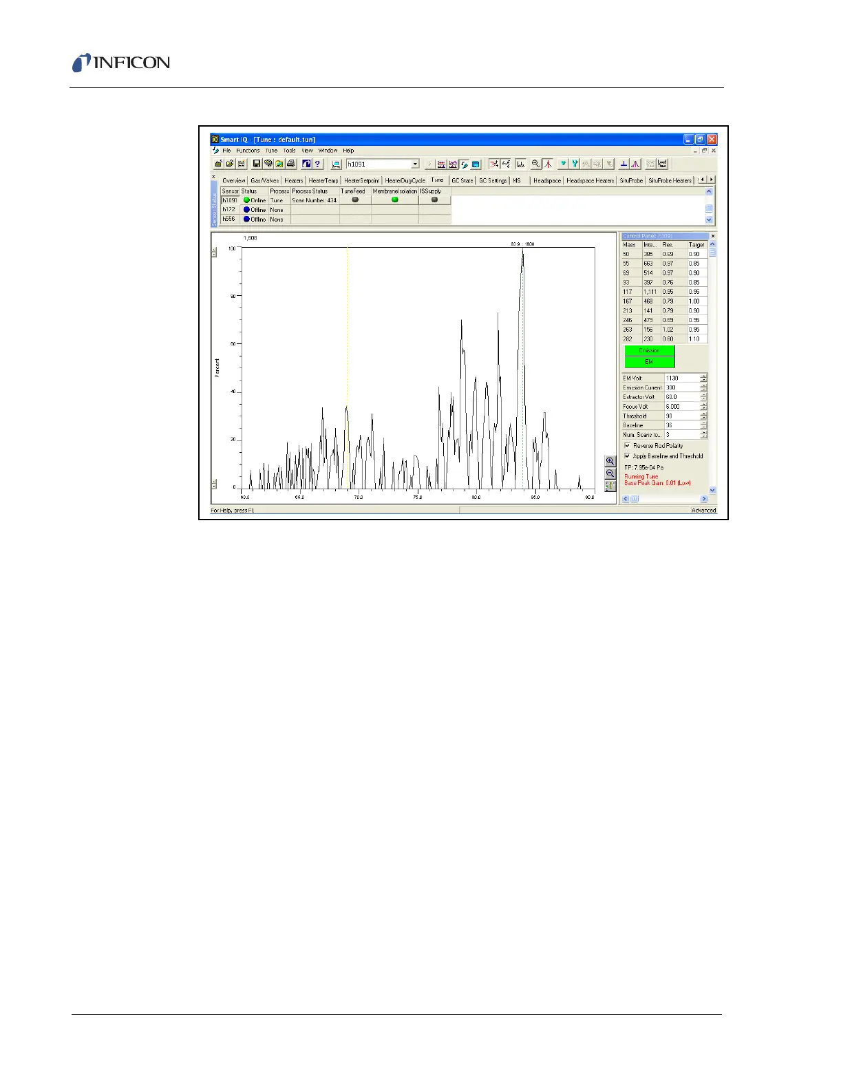Switch to the Headspace Heaters tab

590,180
